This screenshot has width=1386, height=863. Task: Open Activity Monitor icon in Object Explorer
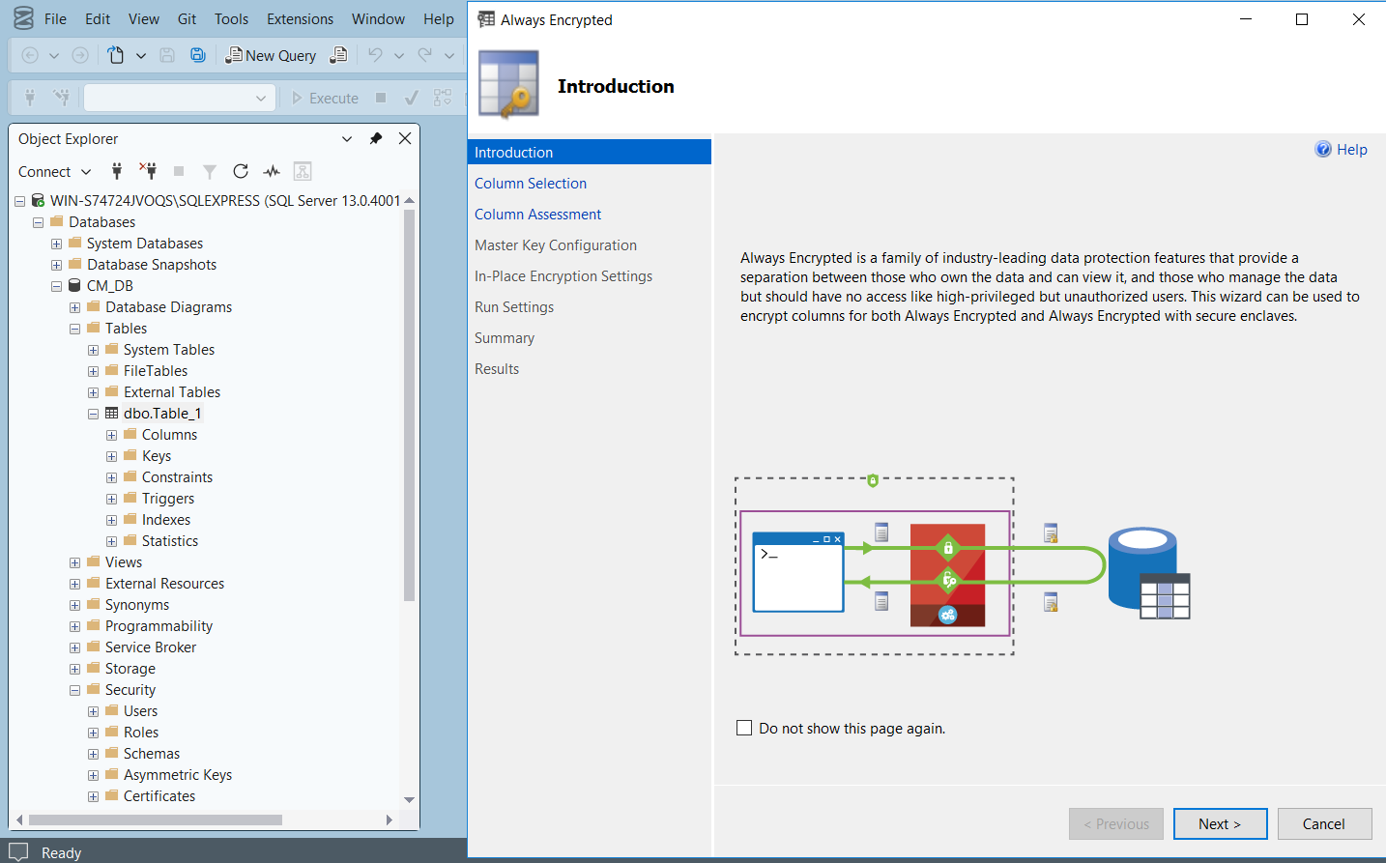point(272,171)
